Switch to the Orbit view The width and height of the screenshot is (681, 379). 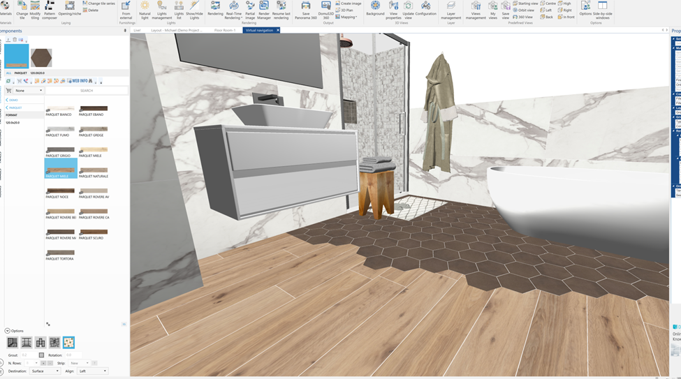tap(523, 10)
